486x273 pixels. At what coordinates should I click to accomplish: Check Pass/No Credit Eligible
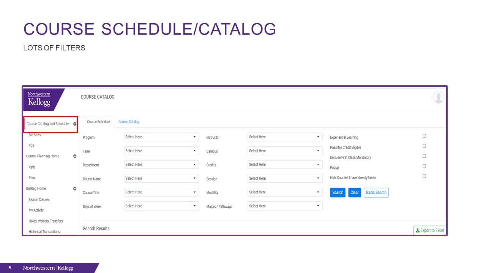click(424, 146)
